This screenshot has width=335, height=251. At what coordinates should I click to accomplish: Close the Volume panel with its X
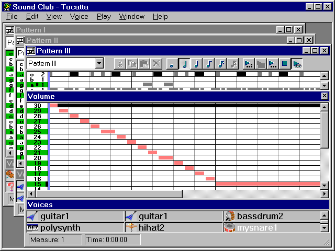[325, 96]
